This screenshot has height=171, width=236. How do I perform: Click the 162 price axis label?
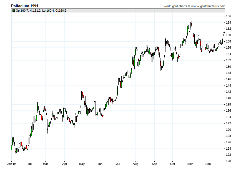click(x=229, y=29)
